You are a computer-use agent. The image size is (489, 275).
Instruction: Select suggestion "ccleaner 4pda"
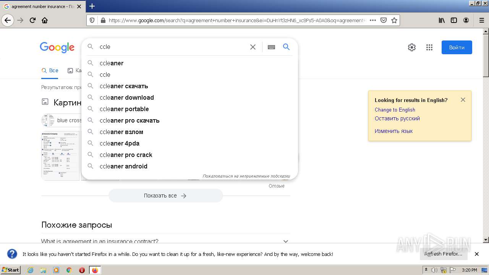tap(189, 143)
